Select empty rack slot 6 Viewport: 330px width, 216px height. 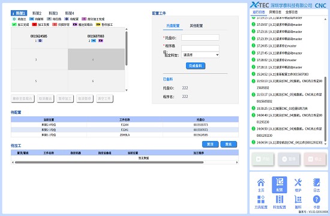(x=96, y=81)
